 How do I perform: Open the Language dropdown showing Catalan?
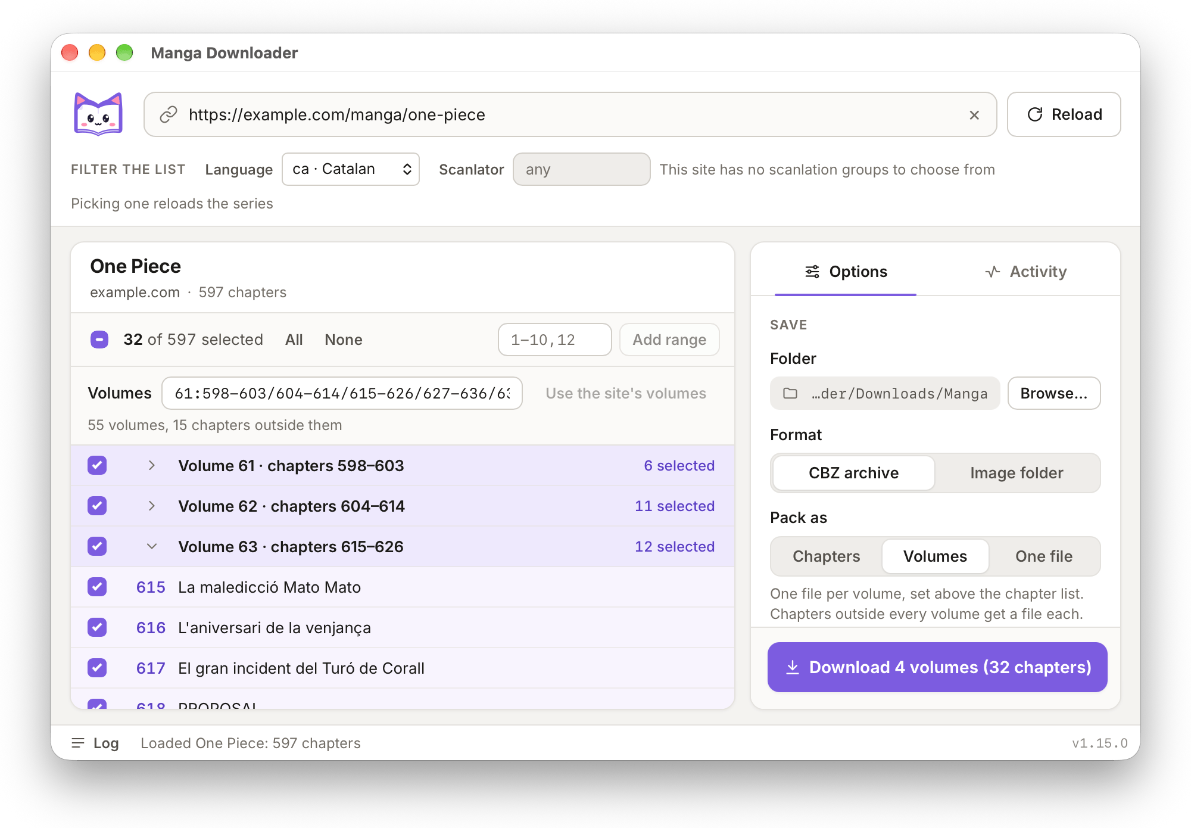click(351, 169)
